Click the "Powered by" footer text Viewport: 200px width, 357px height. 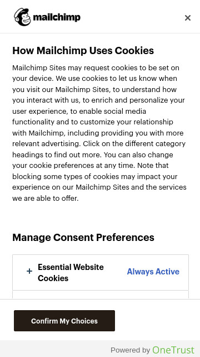pos(131,350)
